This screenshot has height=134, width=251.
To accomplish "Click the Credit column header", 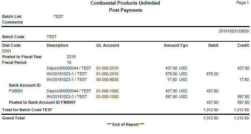I will click(x=243, y=45).
